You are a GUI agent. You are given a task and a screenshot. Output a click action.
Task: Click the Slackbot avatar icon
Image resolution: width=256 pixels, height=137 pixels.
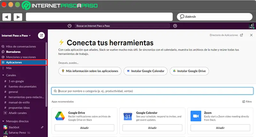(5, 127)
